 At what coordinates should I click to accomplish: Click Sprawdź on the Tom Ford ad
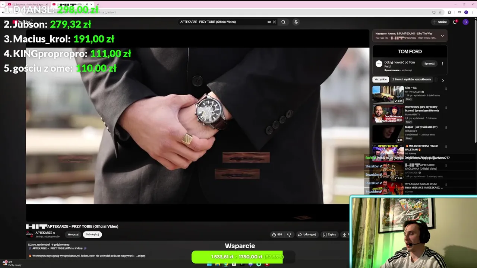(429, 64)
